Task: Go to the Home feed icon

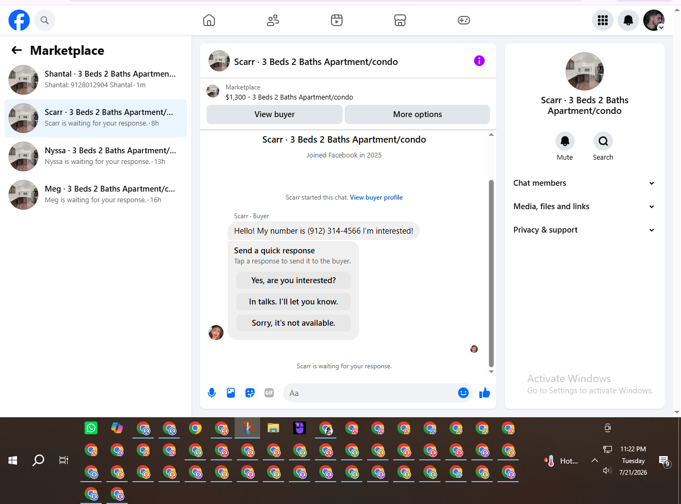Action: pos(209,20)
